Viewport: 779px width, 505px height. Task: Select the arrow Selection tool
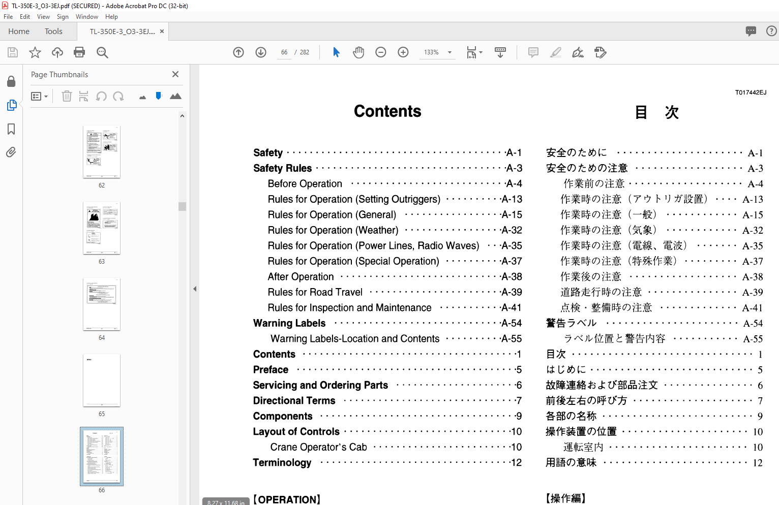(336, 52)
